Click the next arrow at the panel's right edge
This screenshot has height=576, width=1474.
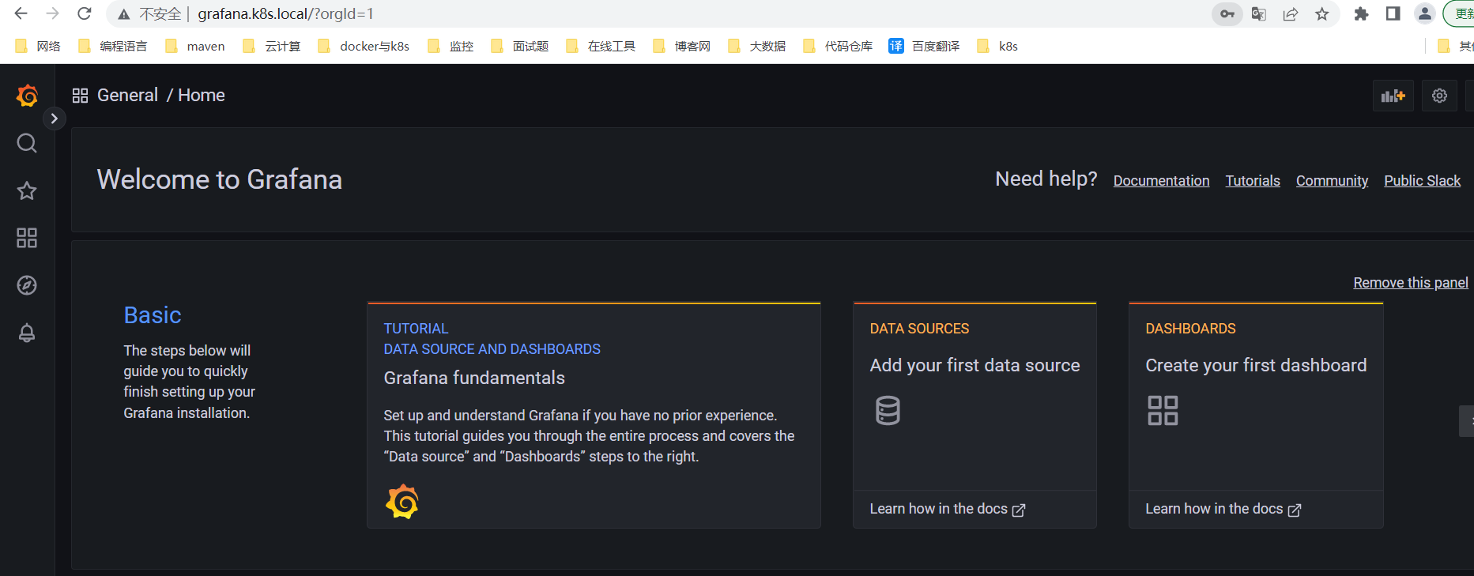1467,421
